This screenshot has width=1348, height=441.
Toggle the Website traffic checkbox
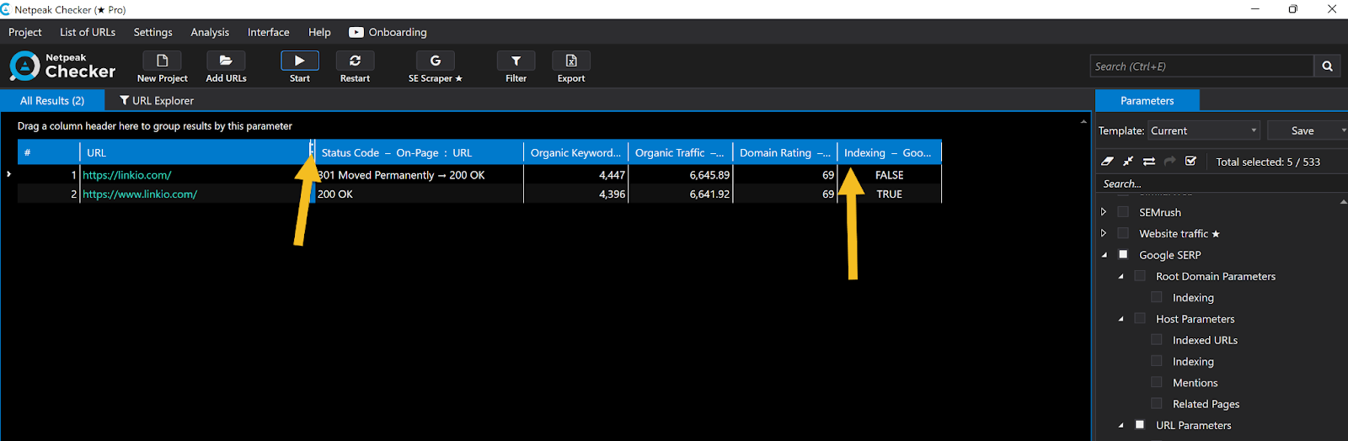click(x=1123, y=233)
